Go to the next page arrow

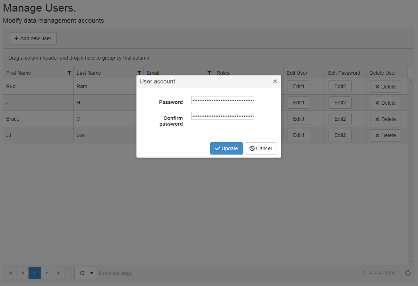coord(47,273)
